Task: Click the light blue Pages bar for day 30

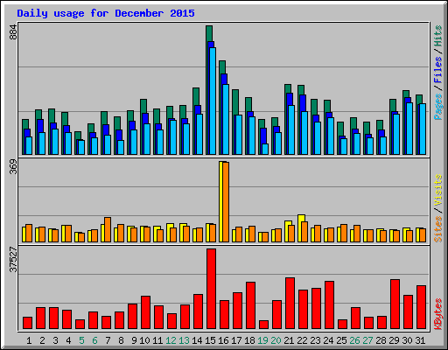Action: [x=409, y=129]
